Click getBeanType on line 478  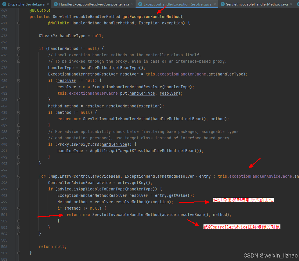click(126, 68)
